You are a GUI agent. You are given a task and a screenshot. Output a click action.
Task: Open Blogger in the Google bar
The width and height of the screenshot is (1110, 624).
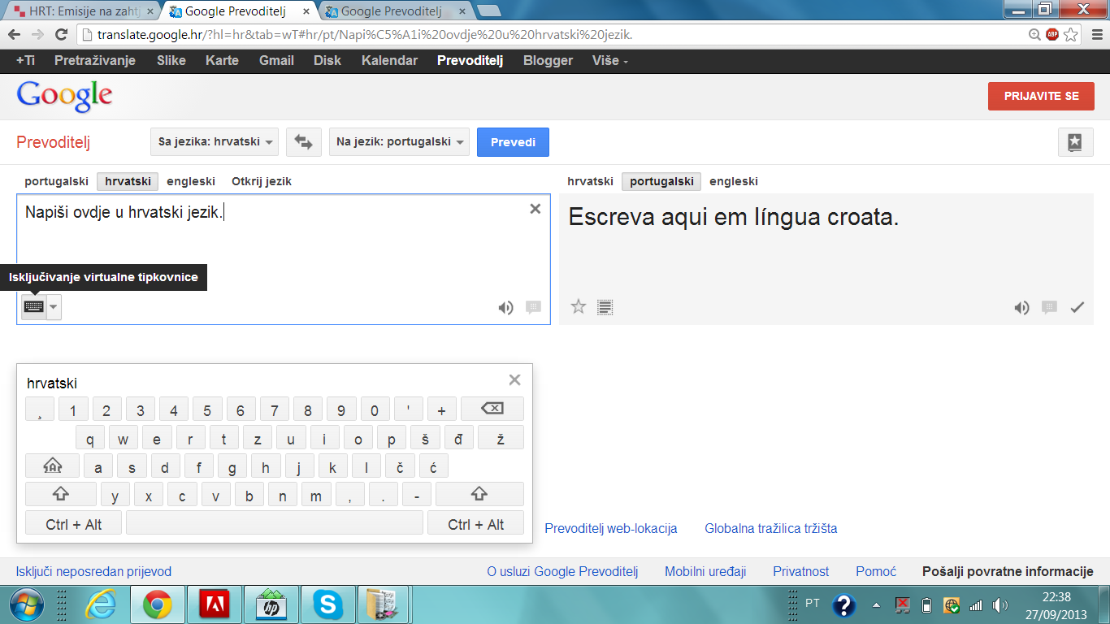tap(548, 61)
